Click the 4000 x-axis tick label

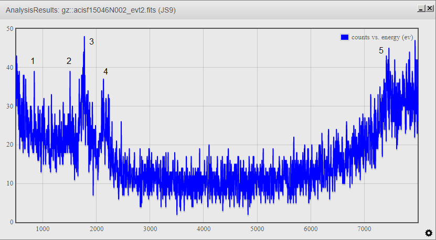tap(204, 229)
